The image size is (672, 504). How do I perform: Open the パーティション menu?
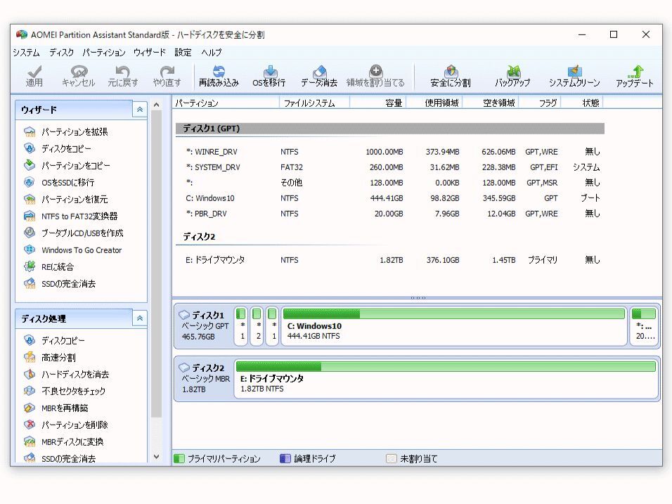pos(104,53)
